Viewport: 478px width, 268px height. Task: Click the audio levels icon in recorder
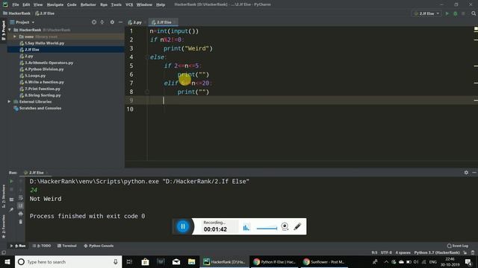pyautogui.click(x=246, y=226)
